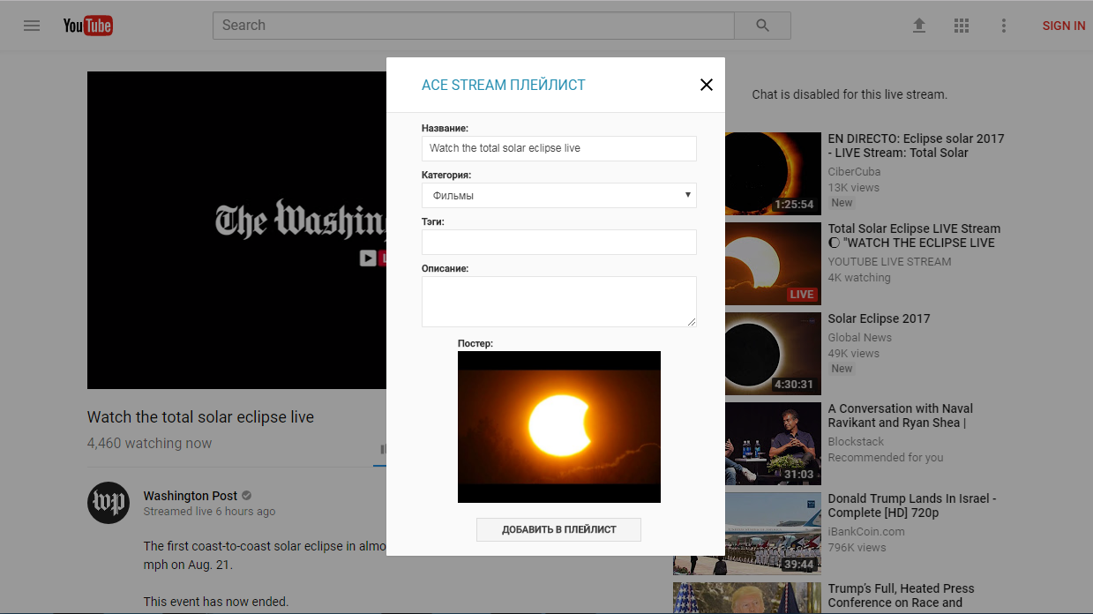Screen dimensions: 1093x614
Task: Click the YouTube logo
Action: coord(87,26)
